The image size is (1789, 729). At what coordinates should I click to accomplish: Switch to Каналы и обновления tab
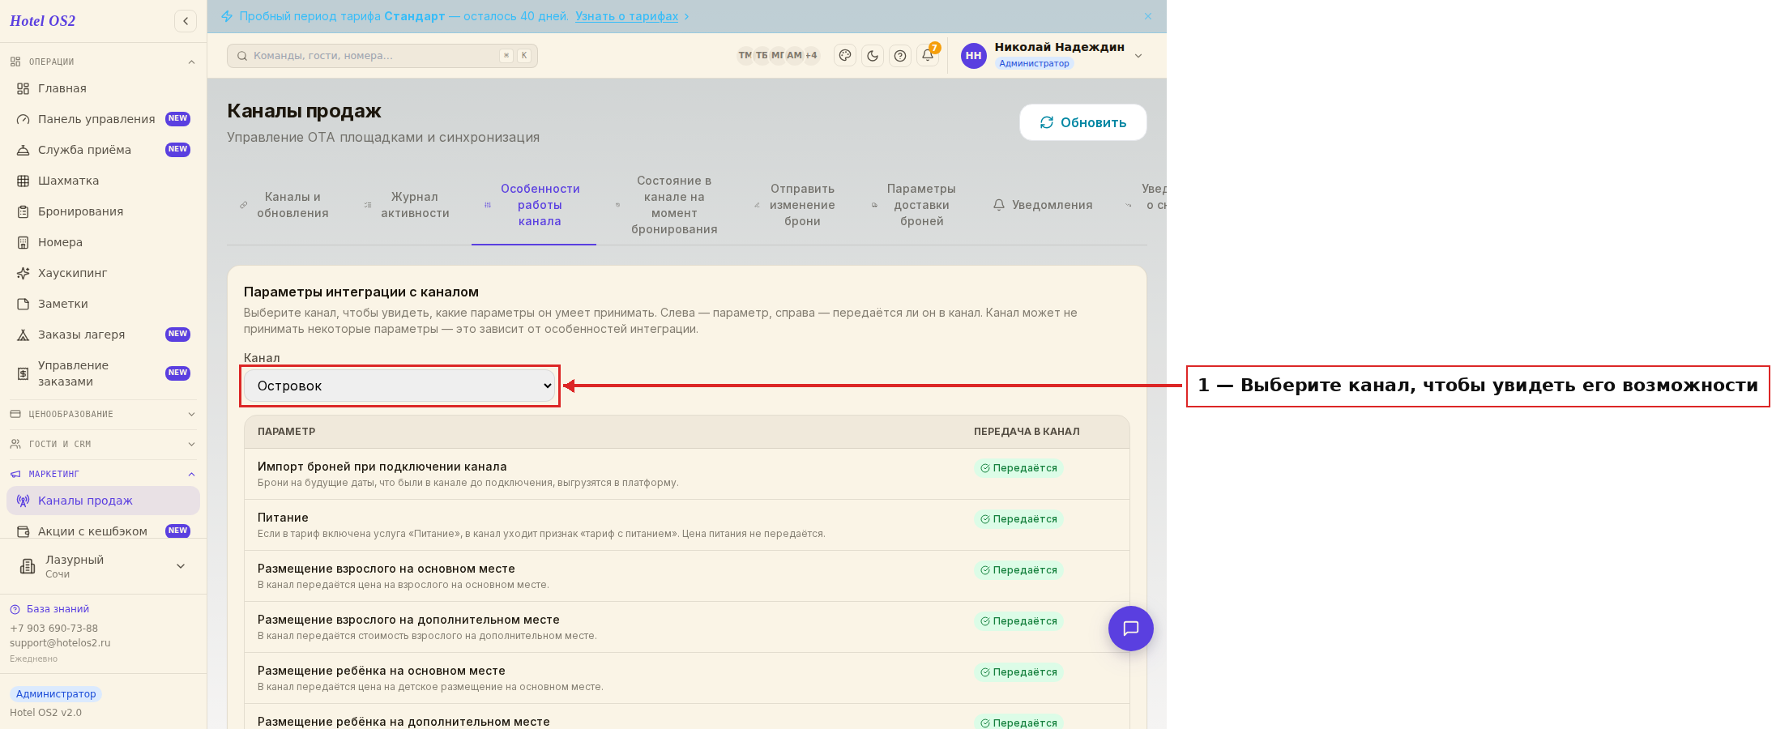284,205
